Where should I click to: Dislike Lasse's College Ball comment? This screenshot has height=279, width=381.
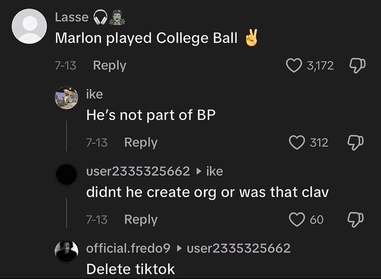click(x=357, y=65)
